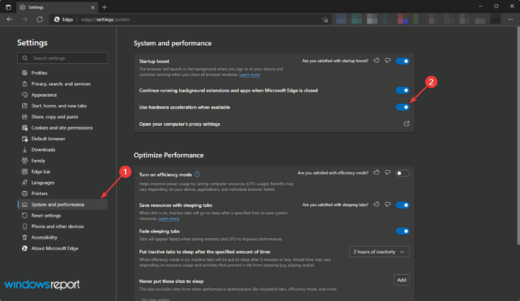The height and width of the screenshot is (301, 520).
Task: Click sleeping tabs Learn more link
Action: click(169, 218)
